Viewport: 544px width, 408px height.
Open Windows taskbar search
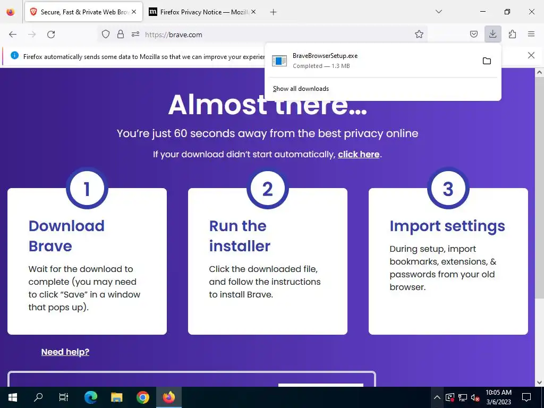coord(38,397)
